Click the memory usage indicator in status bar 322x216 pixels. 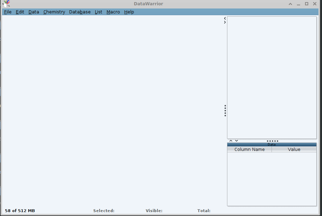tap(20, 211)
